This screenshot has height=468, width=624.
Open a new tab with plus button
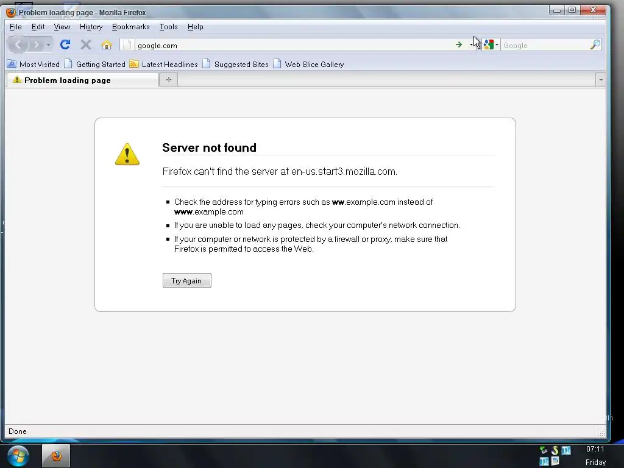pyautogui.click(x=169, y=80)
